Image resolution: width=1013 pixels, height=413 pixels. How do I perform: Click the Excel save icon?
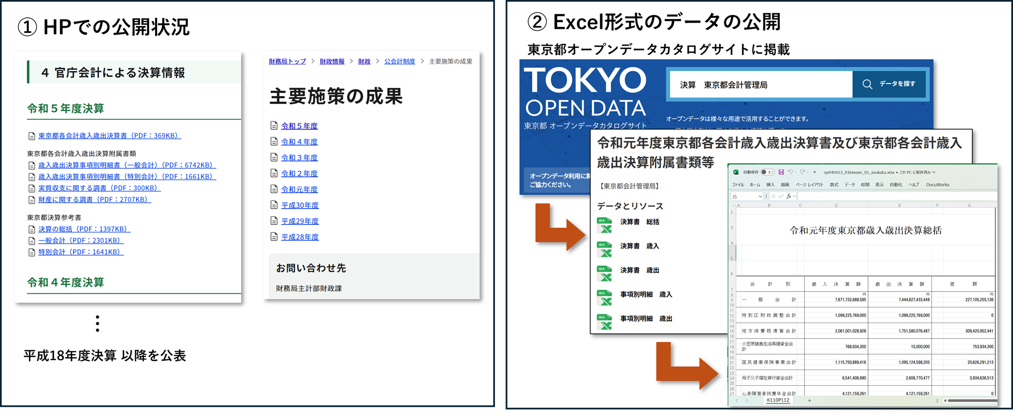coord(781,172)
